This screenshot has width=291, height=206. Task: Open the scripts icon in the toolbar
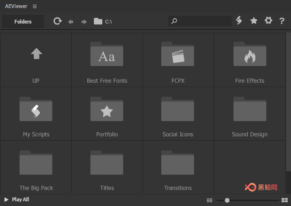point(239,20)
